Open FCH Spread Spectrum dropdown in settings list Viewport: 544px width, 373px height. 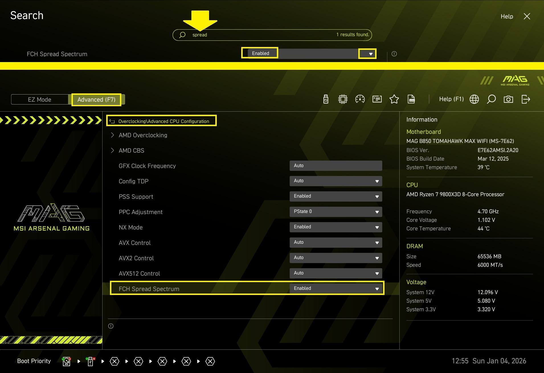click(336, 288)
